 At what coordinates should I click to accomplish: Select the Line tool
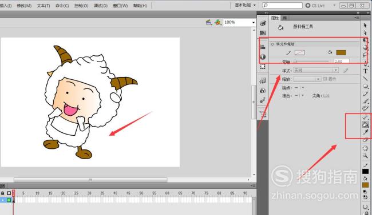tap(365, 79)
